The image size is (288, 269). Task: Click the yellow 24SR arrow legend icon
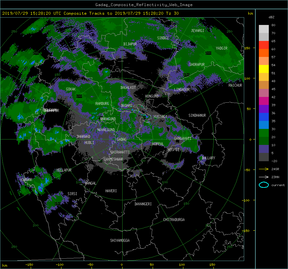click(264, 169)
